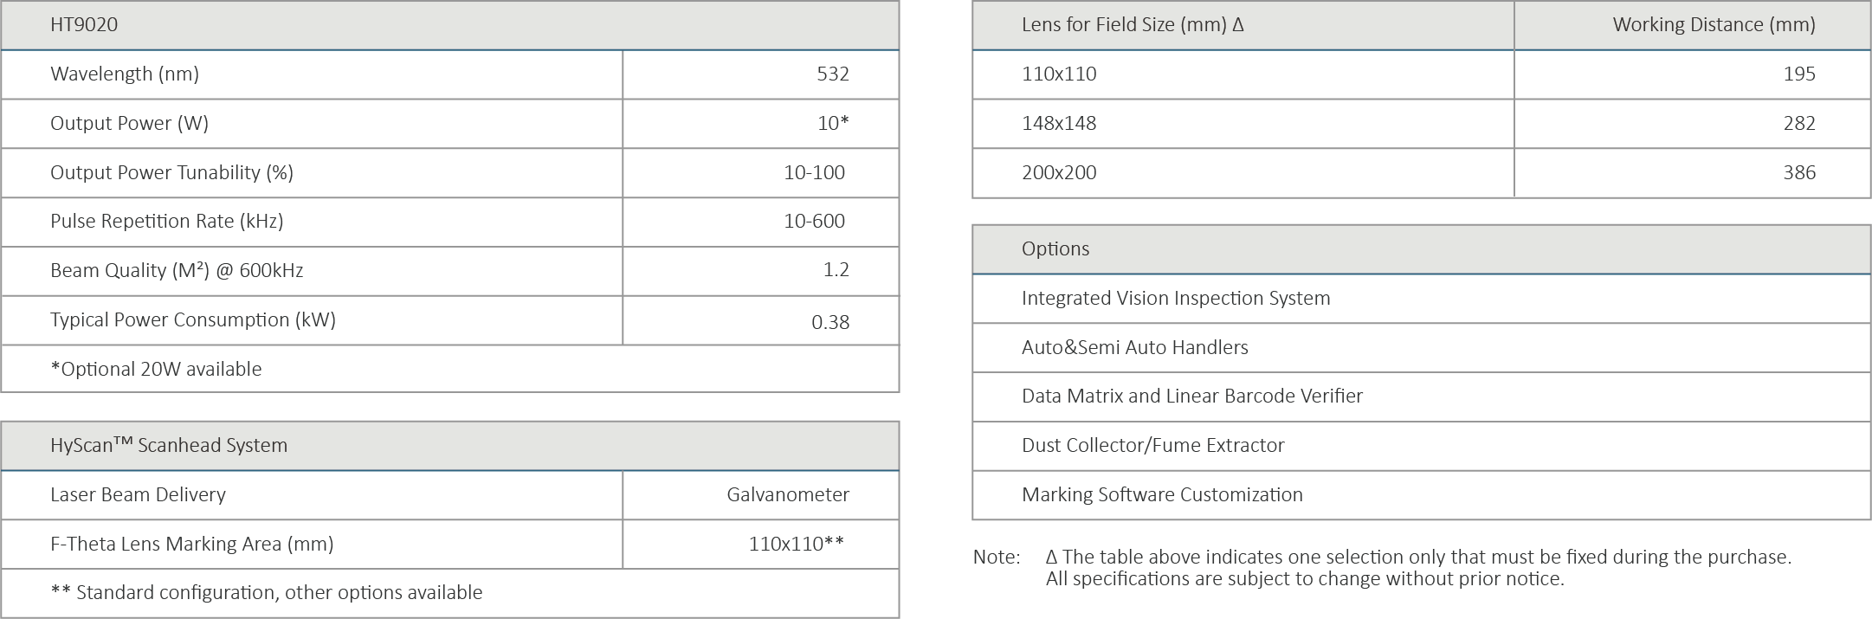The image size is (1872, 619).
Task: Click Typical Power Consumption (kW) label
Action: pos(192,319)
